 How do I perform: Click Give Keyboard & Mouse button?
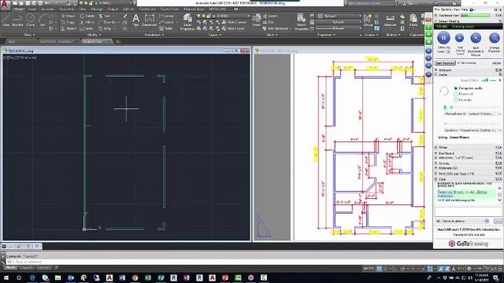pyautogui.click(x=476, y=38)
